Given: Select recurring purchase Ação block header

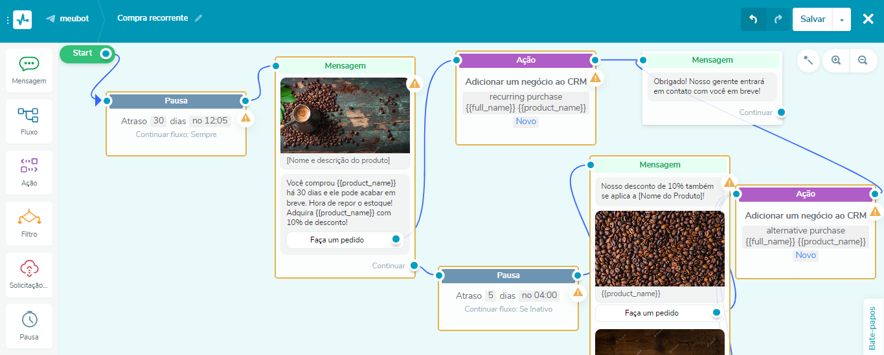Looking at the screenshot, I should 526,60.
